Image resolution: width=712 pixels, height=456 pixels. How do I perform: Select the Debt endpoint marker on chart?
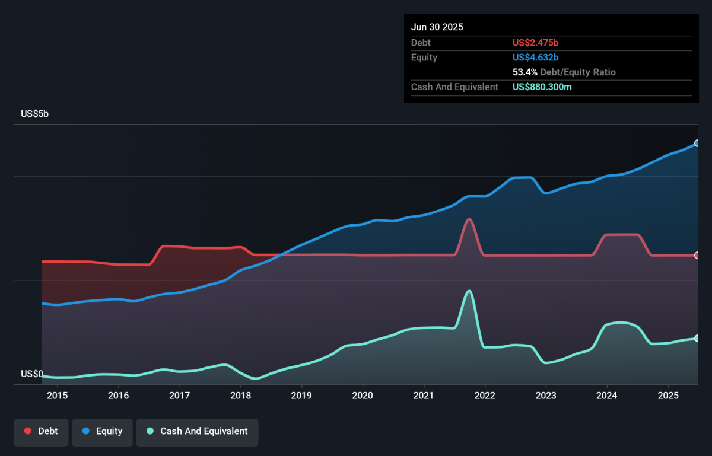[x=697, y=256]
